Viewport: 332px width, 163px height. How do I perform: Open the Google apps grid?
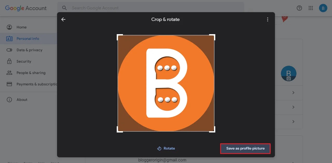(x=311, y=8)
